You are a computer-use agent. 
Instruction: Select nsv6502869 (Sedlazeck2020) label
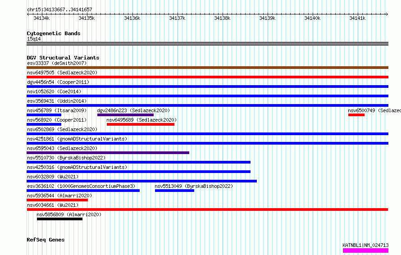pos(62,129)
